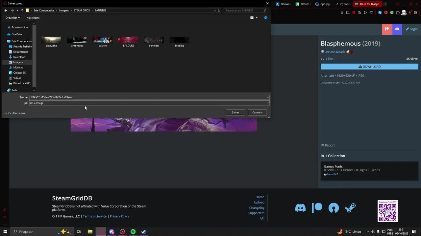Open browser extensions puzzle icon
This screenshot has width=421, height=236.
[398, 12]
